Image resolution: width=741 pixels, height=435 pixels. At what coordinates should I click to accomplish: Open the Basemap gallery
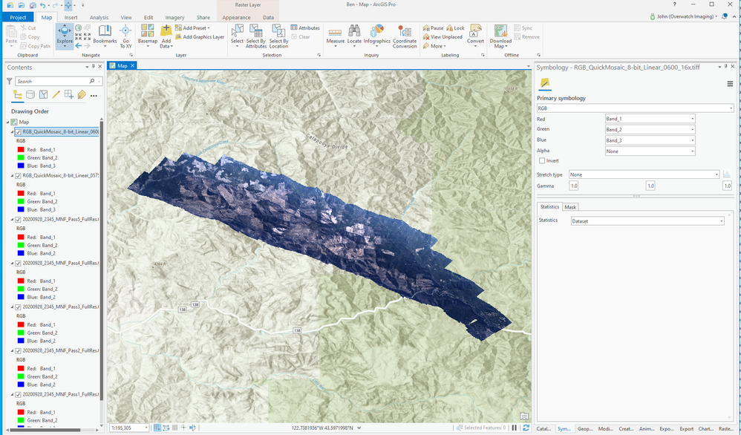coord(148,36)
